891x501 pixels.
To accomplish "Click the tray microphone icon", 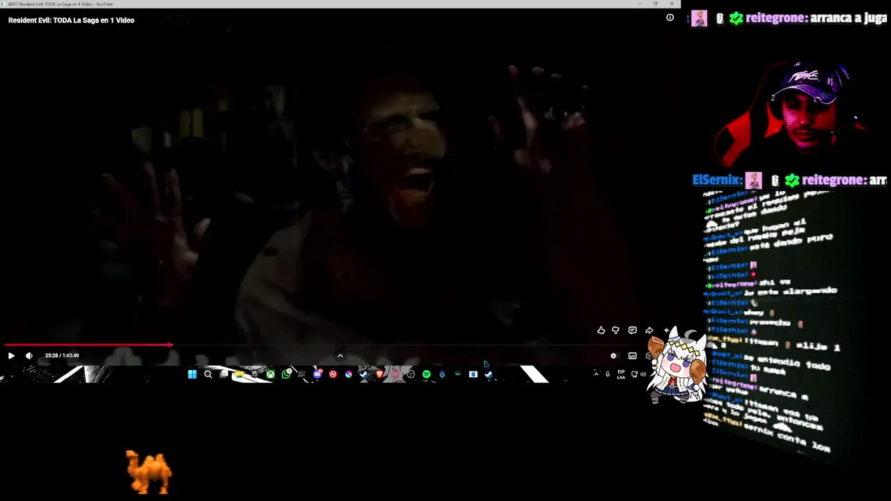I will (608, 374).
